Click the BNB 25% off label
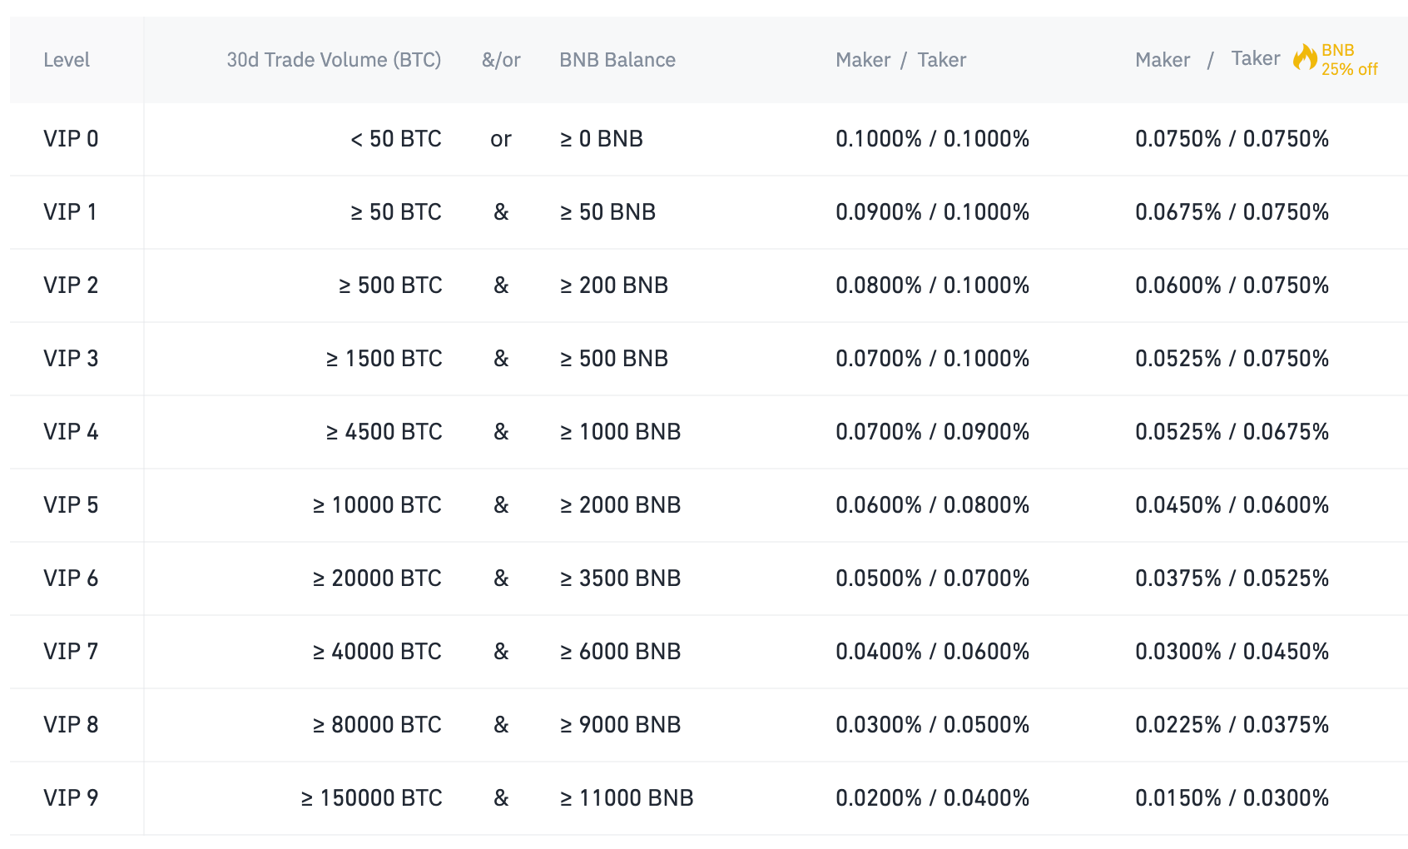The width and height of the screenshot is (1408, 849). (x=1349, y=60)
